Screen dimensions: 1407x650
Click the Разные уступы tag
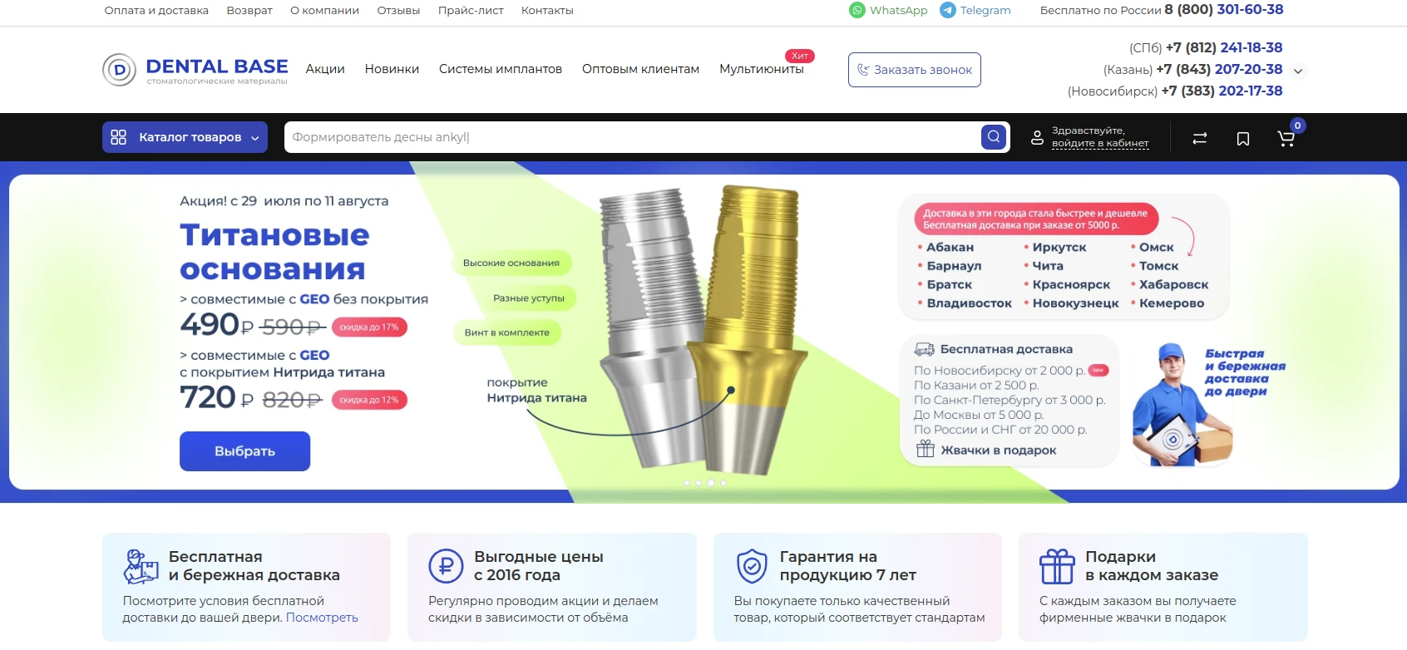pyautogui.click(x=529, y=298)
